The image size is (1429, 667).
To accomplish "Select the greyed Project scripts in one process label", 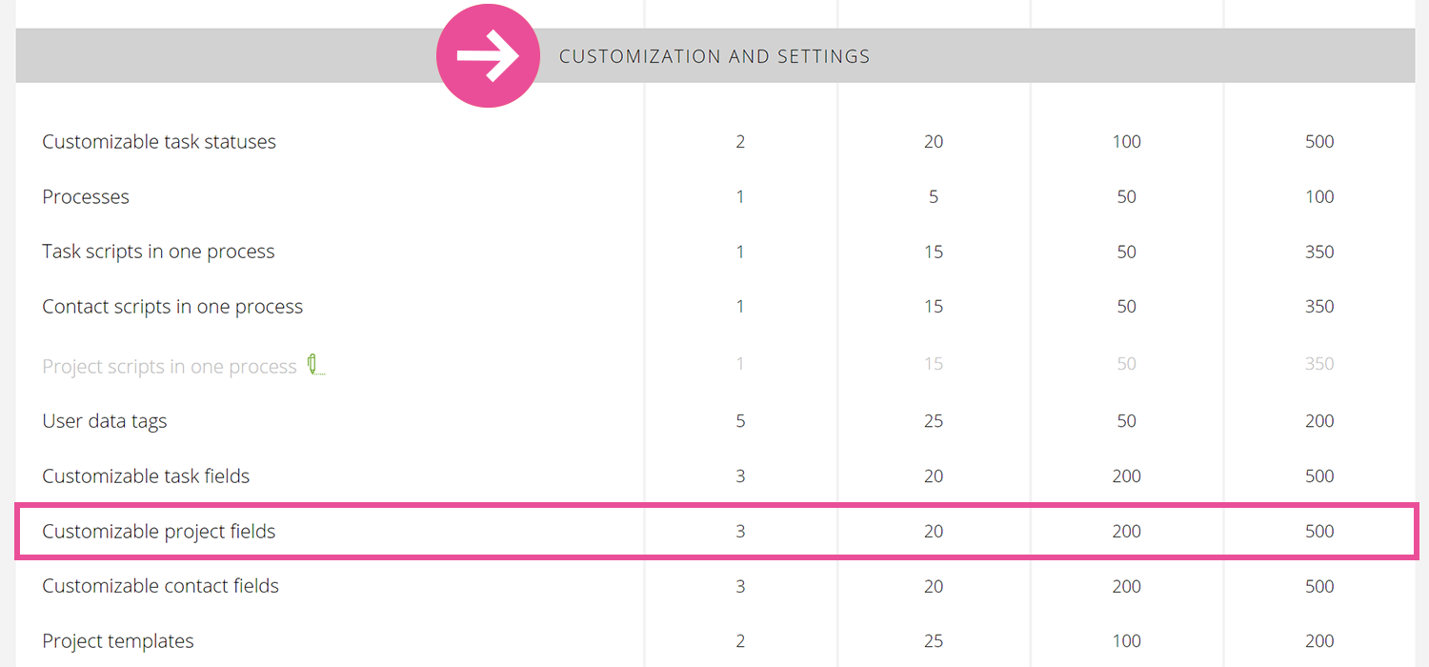I will tap(170, 367).
